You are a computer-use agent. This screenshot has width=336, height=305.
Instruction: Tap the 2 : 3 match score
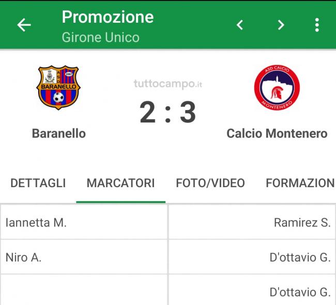pyautogui.click(x=167, y=112)
